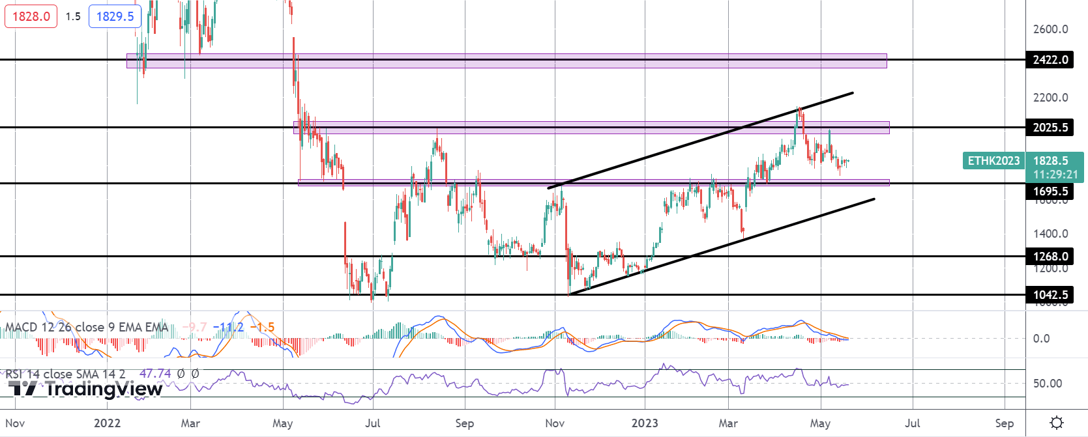The image size is (1088, 437).
Task: Select the purple zone rectangle at 2025.5
Action: [591, 128]
